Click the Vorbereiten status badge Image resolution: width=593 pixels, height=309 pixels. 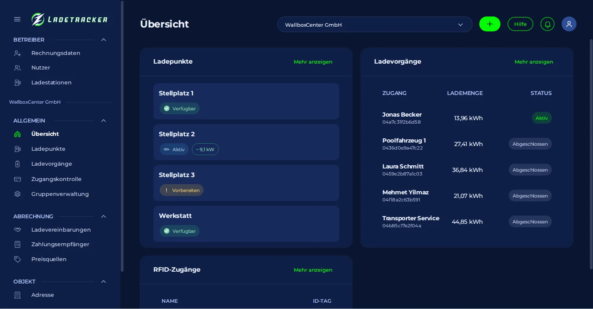click(182, 190)
